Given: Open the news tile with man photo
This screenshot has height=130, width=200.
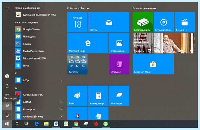Looking at the screenshot, I should [x=174, y=43].
